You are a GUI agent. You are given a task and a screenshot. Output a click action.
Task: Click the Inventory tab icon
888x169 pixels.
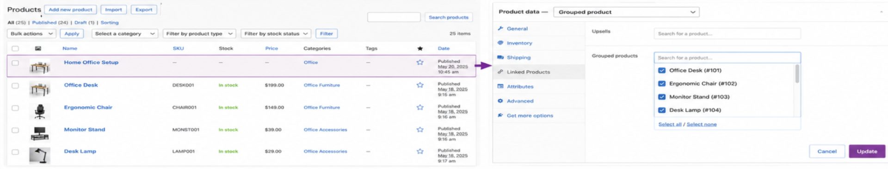[x=500, y=43]
